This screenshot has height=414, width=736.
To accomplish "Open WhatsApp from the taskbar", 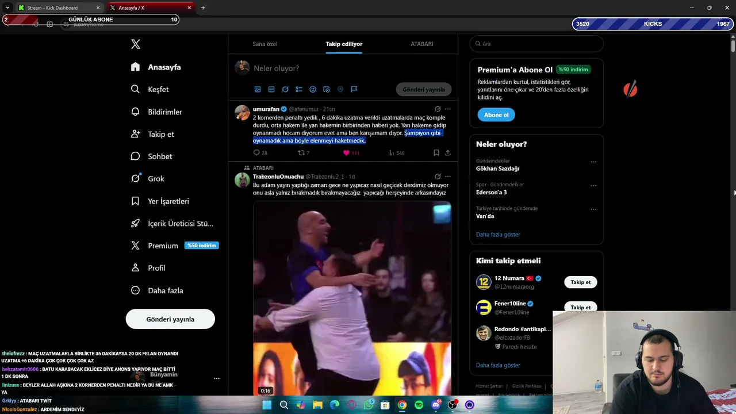I will point(369,405).
